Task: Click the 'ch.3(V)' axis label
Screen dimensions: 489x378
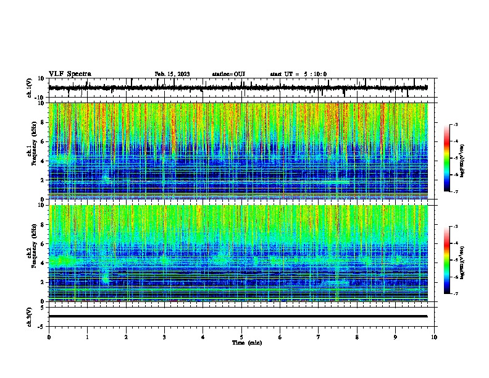Action: 30,317
